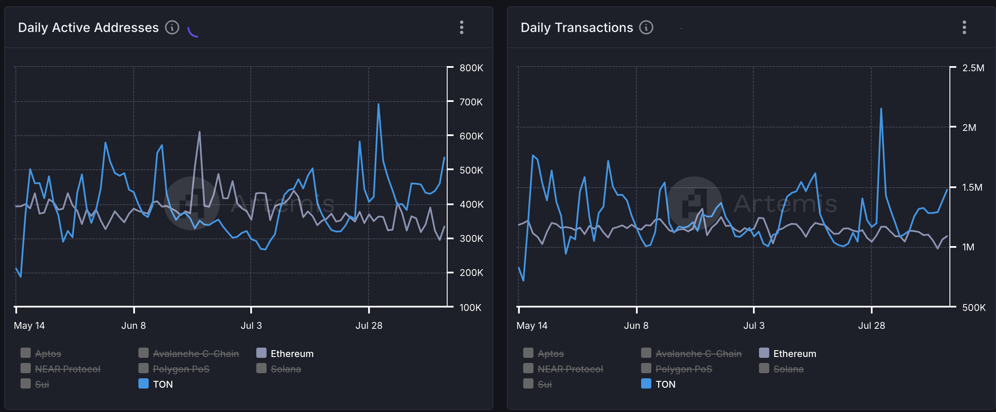Click Daily Transactions chart title
This screenshot has width=996, height=412.
[x=577, y=28]
